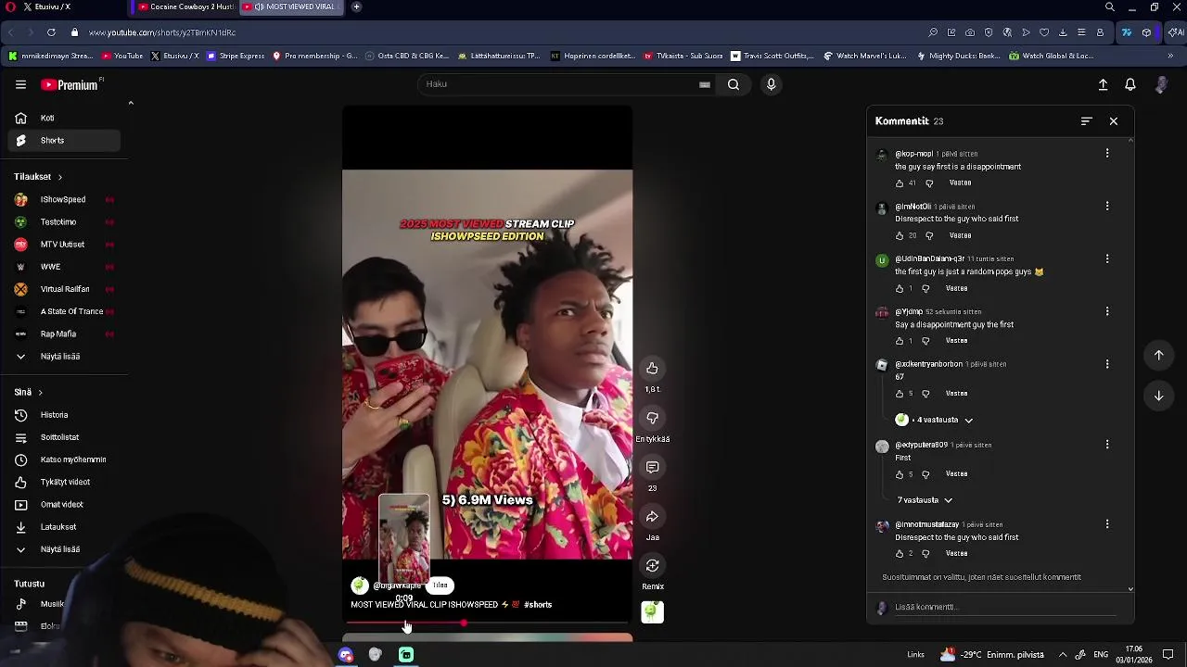Image resolution: width=1187 pixels, height=667 pixels.
Task: Open options menu for @Yjdmp comment
Action: [x=1106, y=311]
